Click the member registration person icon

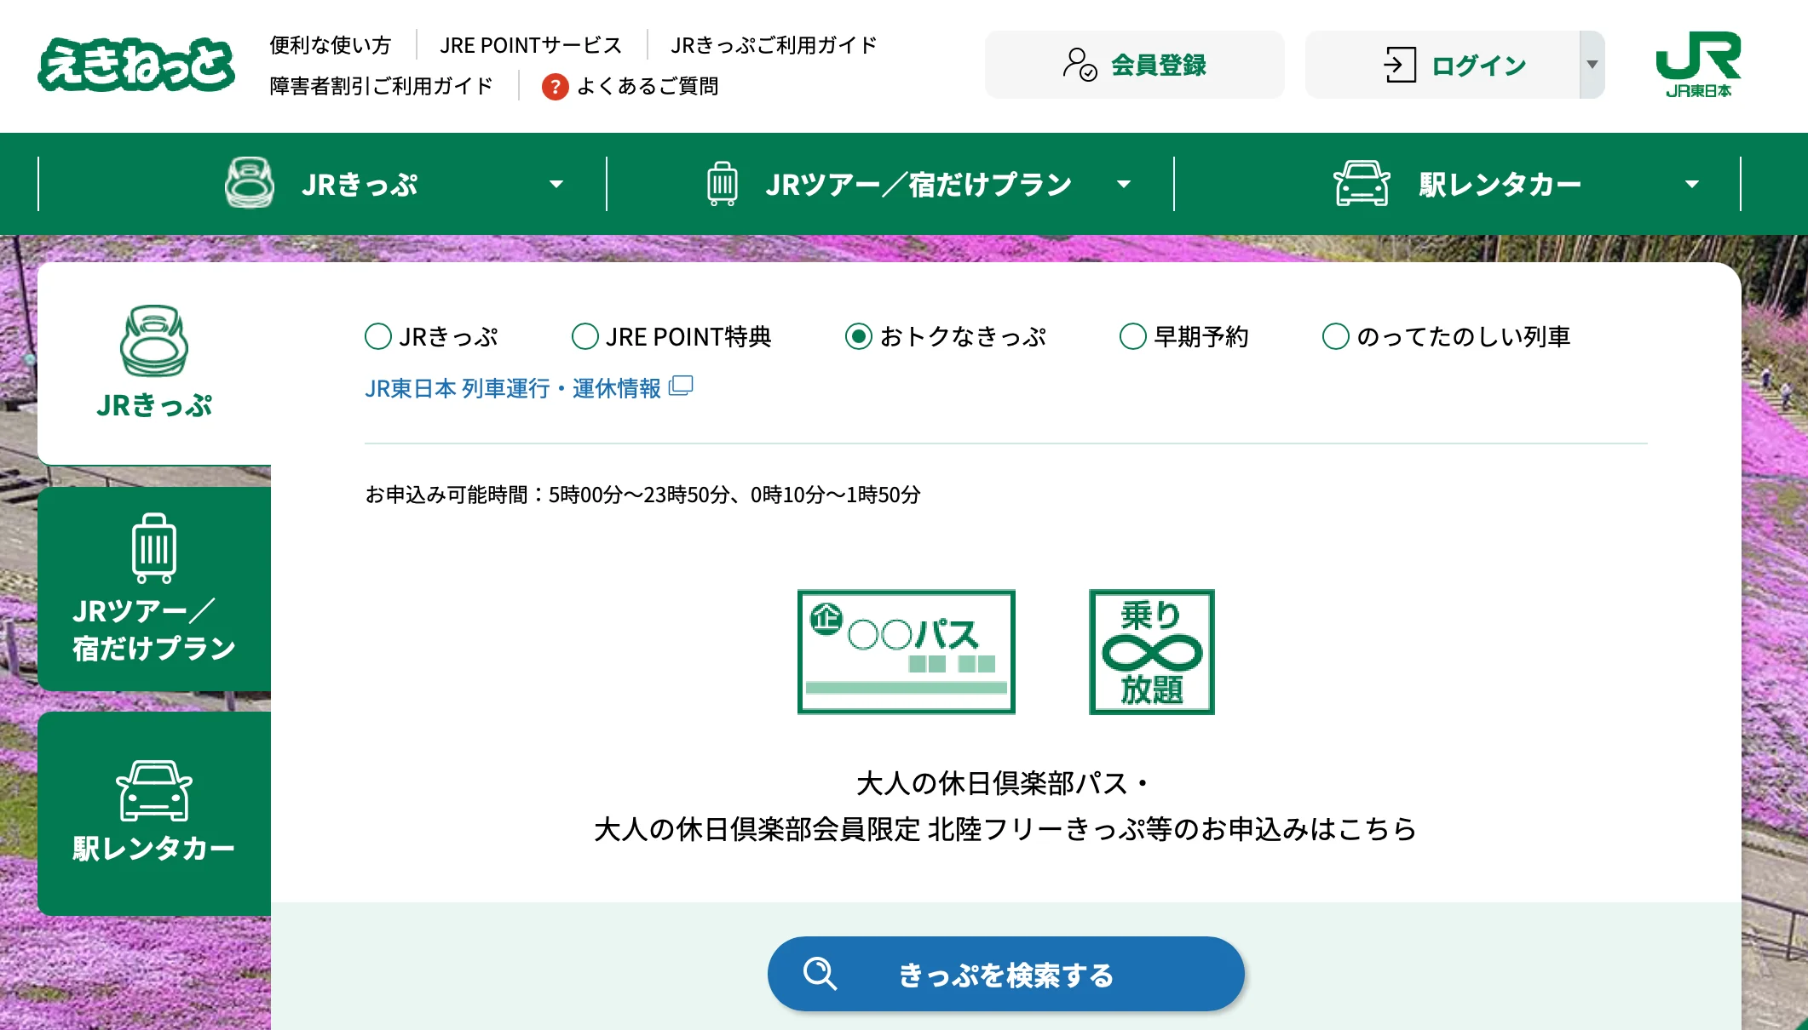pos(1080,65)
